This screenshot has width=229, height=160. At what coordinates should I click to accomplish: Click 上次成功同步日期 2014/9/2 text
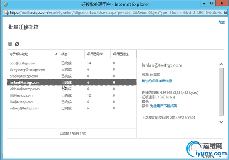(168, 118)
